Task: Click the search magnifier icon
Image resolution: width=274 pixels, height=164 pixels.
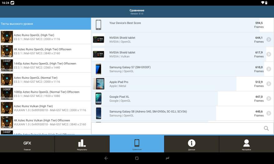Action: pos(266,128)
